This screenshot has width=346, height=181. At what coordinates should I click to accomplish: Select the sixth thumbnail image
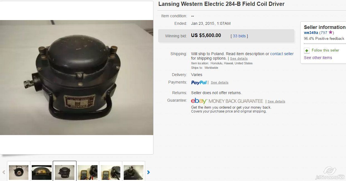coord(133,172)
